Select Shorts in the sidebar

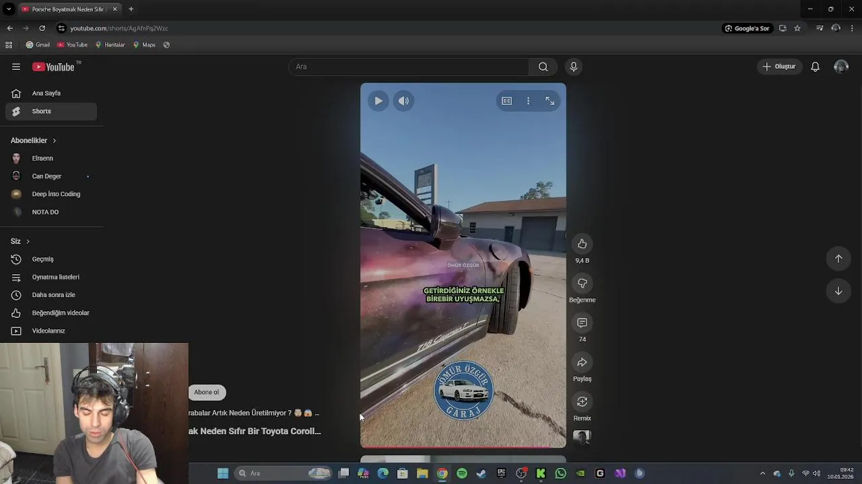pos(51,111)
